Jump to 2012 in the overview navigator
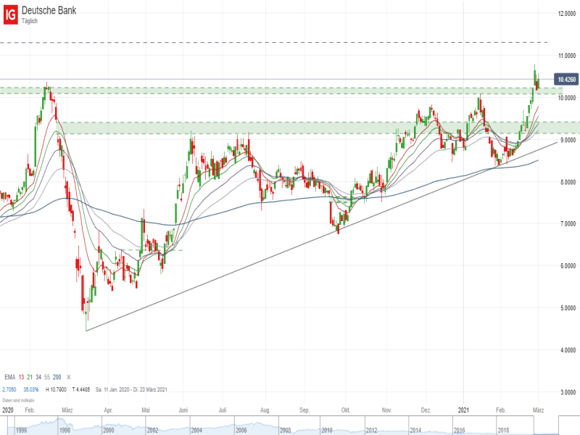 371,431
